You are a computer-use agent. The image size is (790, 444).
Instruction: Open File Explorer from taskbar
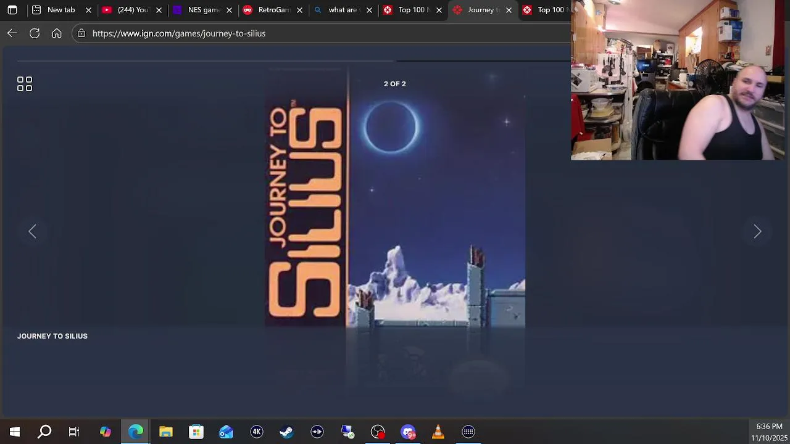[x=166, y=432]
